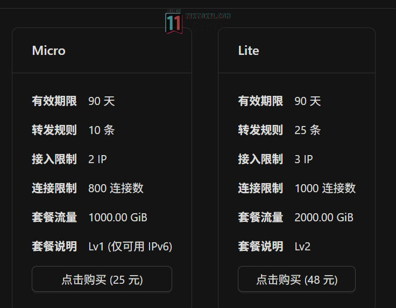Click the Micro plan's 10 条 forwarding rules value
The height and width of the screenshot is (308, 396).
(101, 130)
